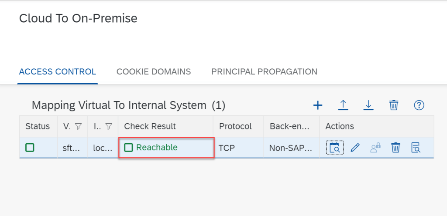Viewport: 447px width, 216px height.
Task: Open the Internal host column filter
Action: [x=109, y=126]
